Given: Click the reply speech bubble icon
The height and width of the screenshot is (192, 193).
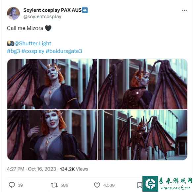Looking at the screenshot, I should pyautogui.click(x=12, y=185).
